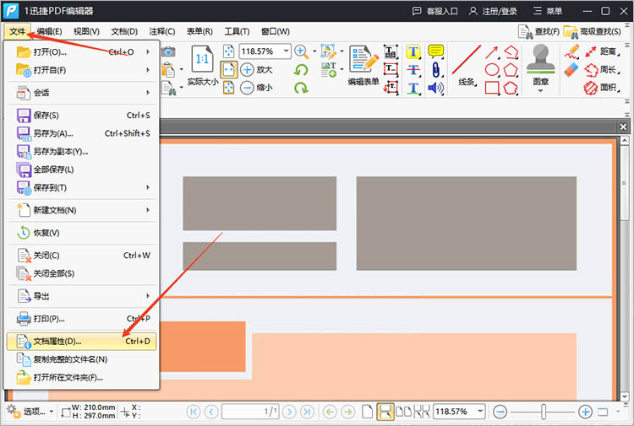The width and height of the screenshot is (634, 426).
Task: Select the eraser tool icon
Action: point(571,70)
